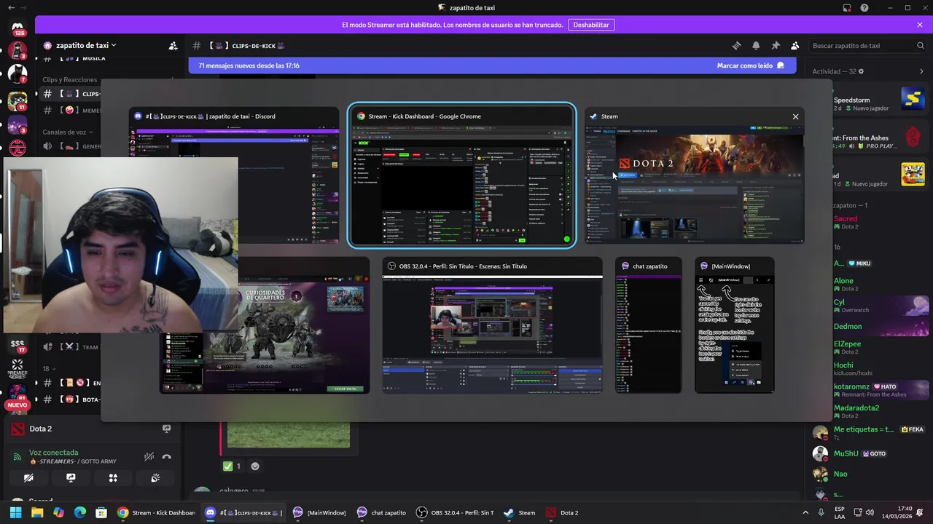Switch to OBS taskbar button
The width and height of the screenshot is (933, 524).
(x=456, y=512)
